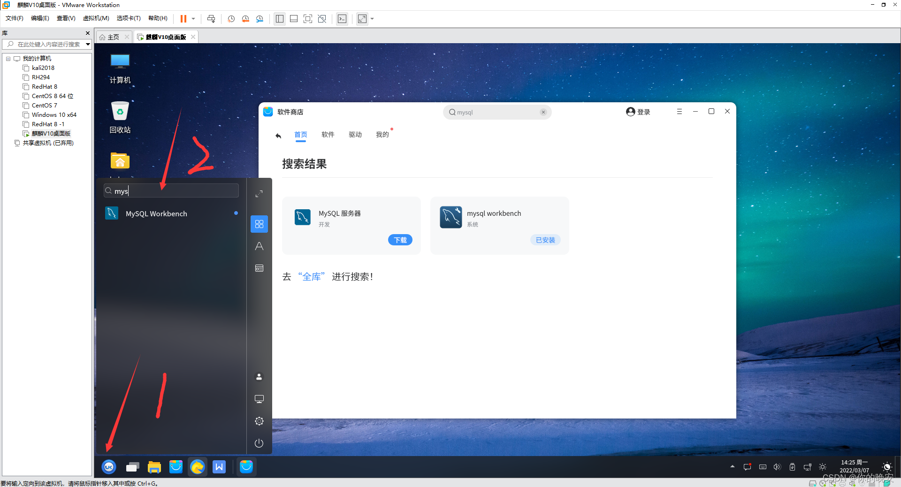Select Windows 10 x64 virtual machine

[53, 115]
